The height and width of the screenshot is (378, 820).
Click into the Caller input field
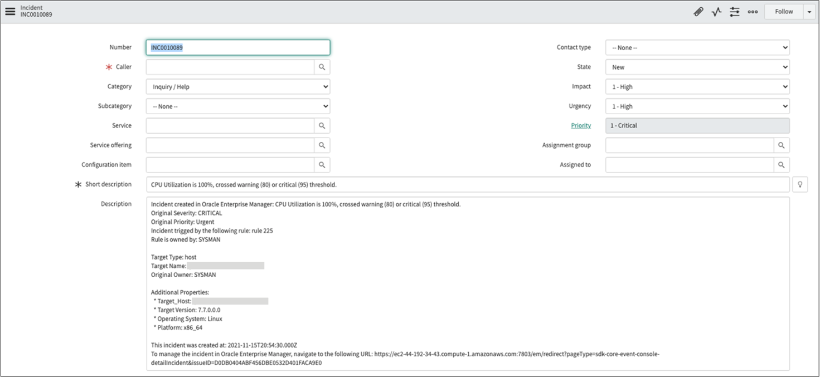pos(230,67)
